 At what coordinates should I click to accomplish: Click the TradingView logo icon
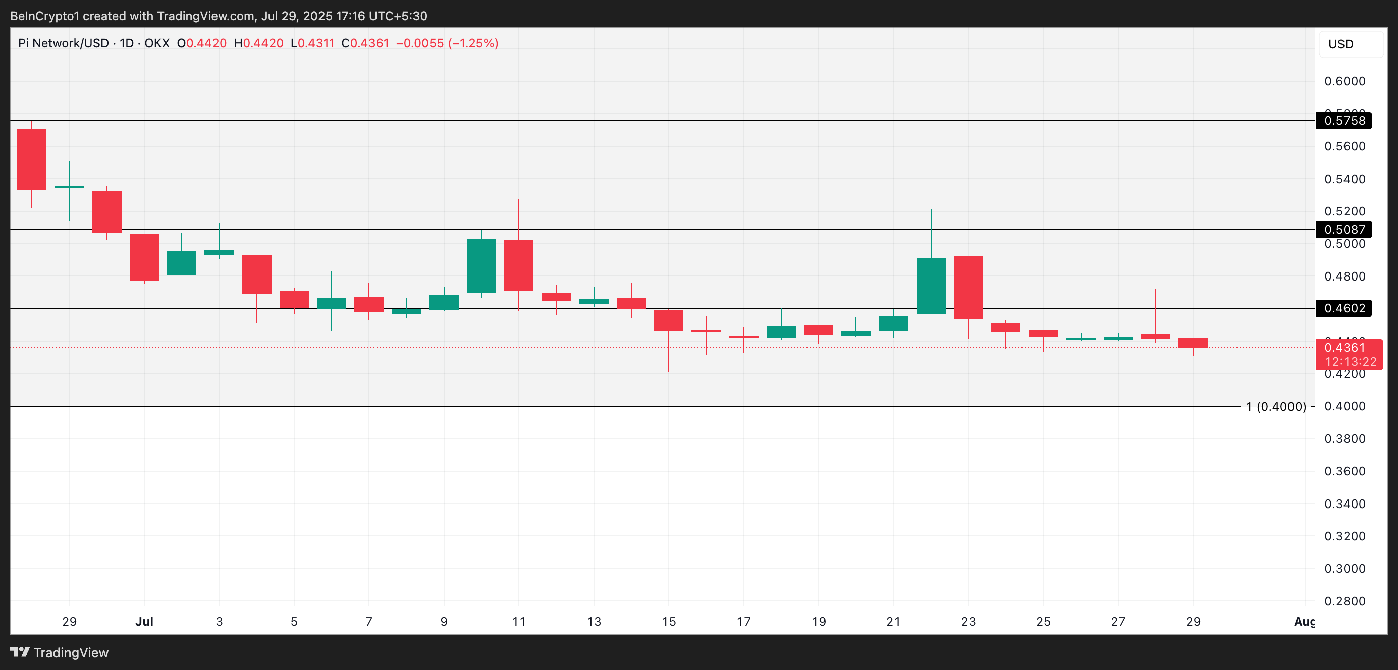[20, 651]
